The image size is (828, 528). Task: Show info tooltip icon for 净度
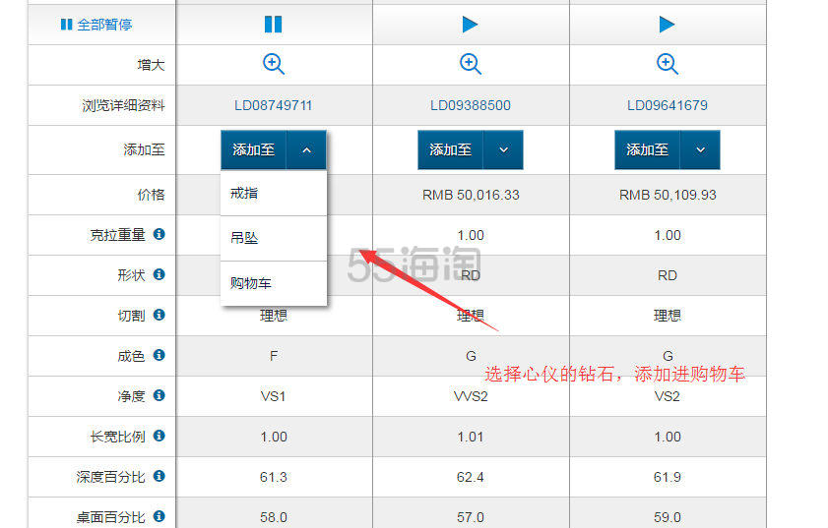[159, 396]
